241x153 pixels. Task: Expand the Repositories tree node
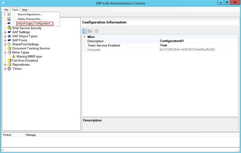(5, 65)
